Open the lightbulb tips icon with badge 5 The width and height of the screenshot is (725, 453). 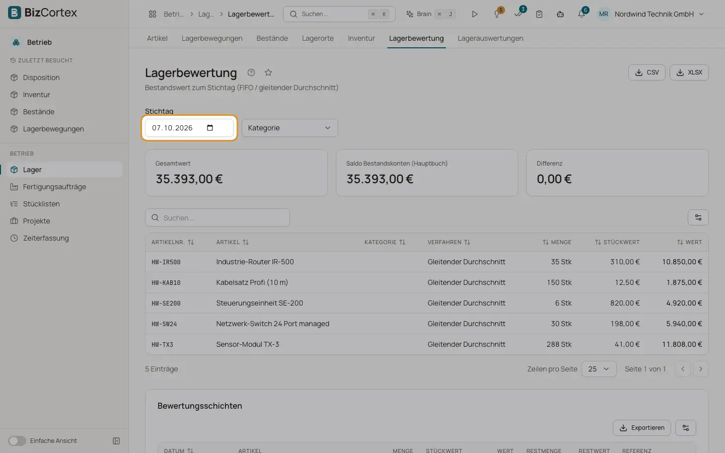pos(497,14)
